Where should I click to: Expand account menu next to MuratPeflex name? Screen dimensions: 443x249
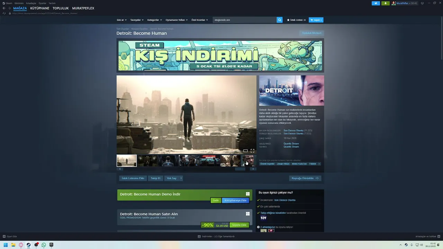click(410, 3)
